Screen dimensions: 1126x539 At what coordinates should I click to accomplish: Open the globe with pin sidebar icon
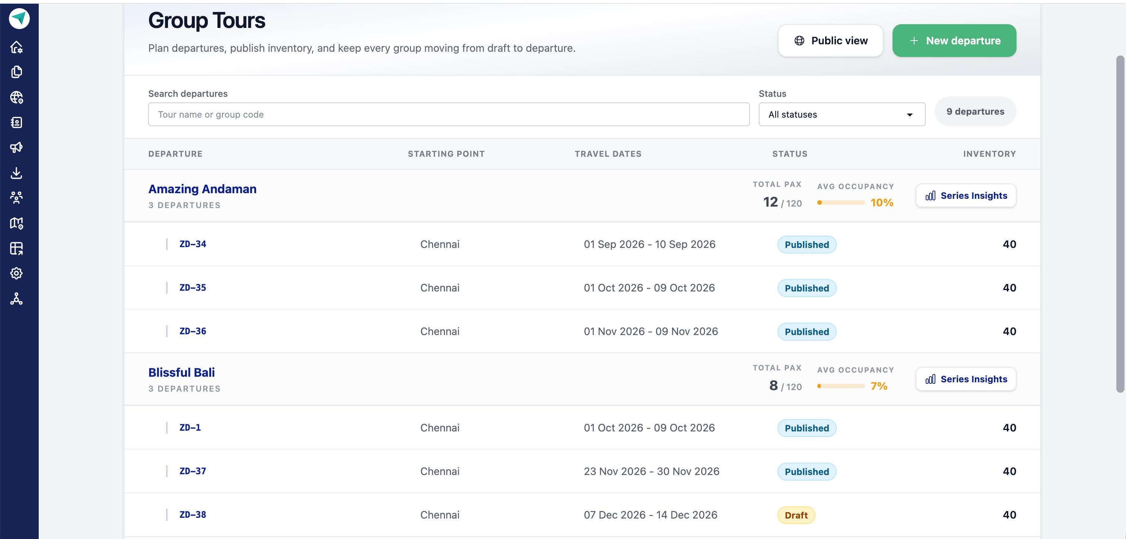point(17,97)
